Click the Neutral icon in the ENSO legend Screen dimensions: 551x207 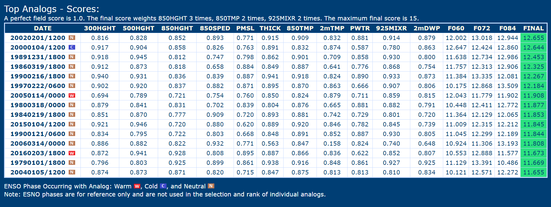tap(211, 186)
